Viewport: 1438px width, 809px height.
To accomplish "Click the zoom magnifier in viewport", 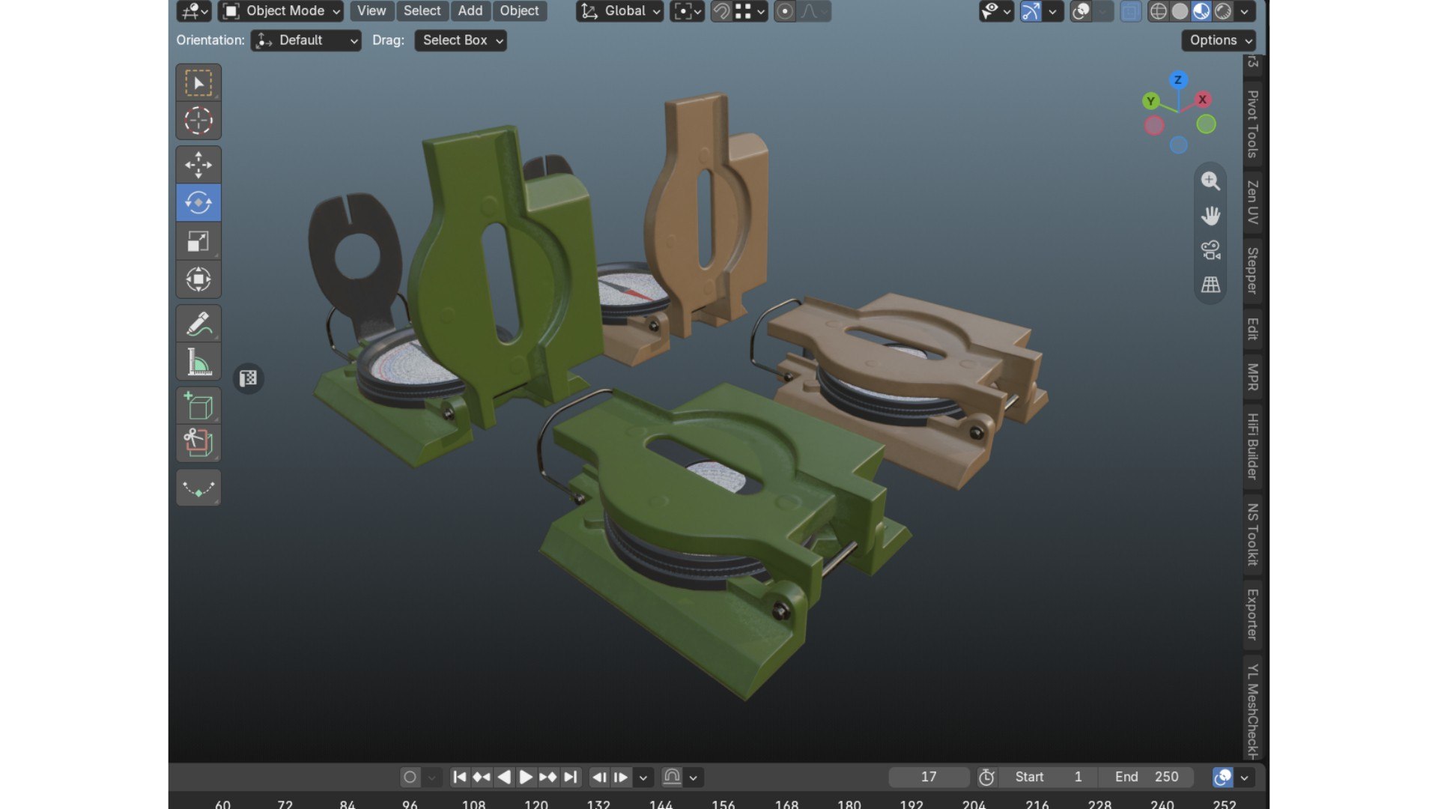I will tap(1210, 181).
